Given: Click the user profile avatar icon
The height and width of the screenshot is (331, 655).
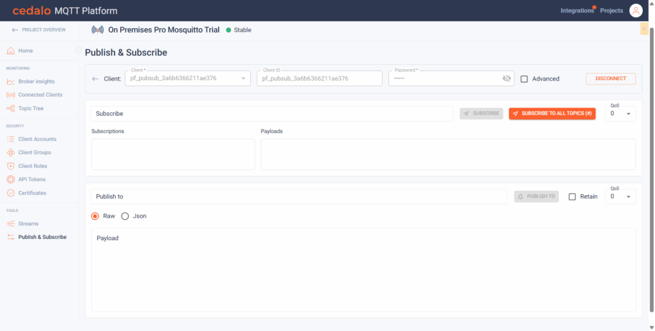Looking at the screenshot, I should (635, 10).
